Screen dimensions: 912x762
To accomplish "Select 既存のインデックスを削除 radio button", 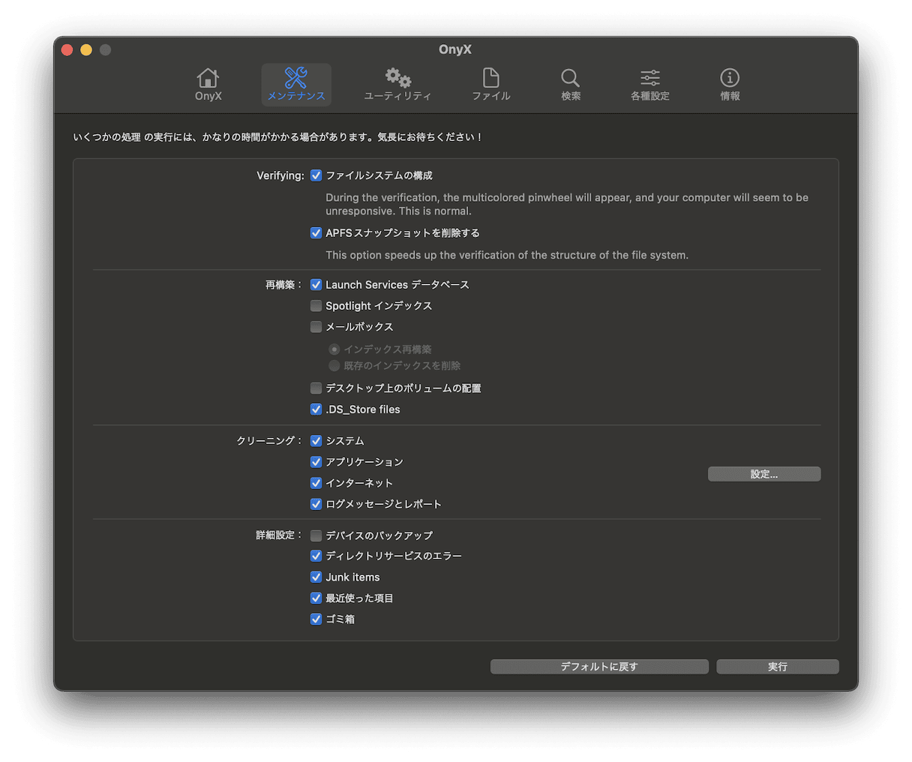I will coord(334,366).
